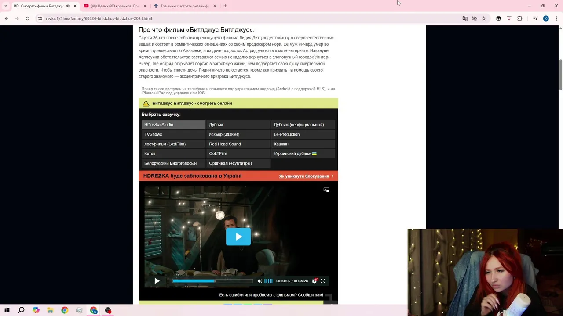Image resolution: width=563 pixels, height=316 pixels.
Task: Switch to the 'Трещины смотреть онлайн' tab
Action: tap(185, 6)
